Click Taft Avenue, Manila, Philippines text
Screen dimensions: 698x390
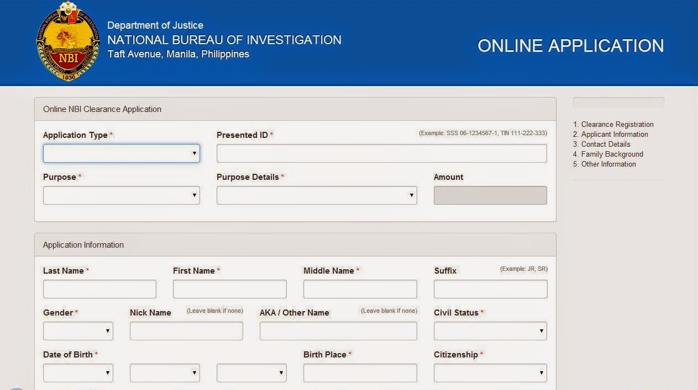click(x=178, y=54)
